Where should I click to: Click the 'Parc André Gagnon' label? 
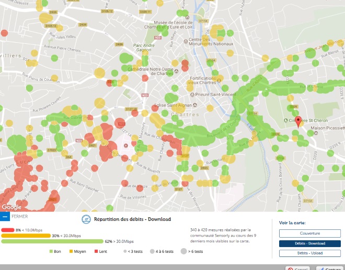pos(144,47)
